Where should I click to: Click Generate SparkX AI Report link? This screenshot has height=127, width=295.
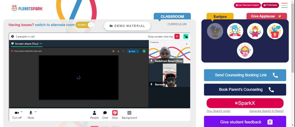coord(266,111)
